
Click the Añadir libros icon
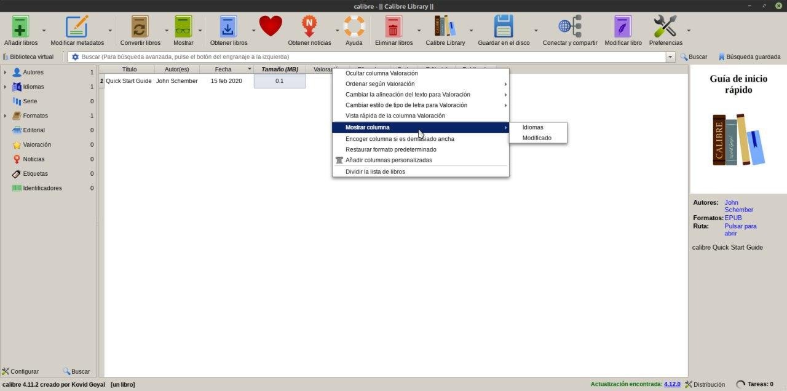pos(20,26)
